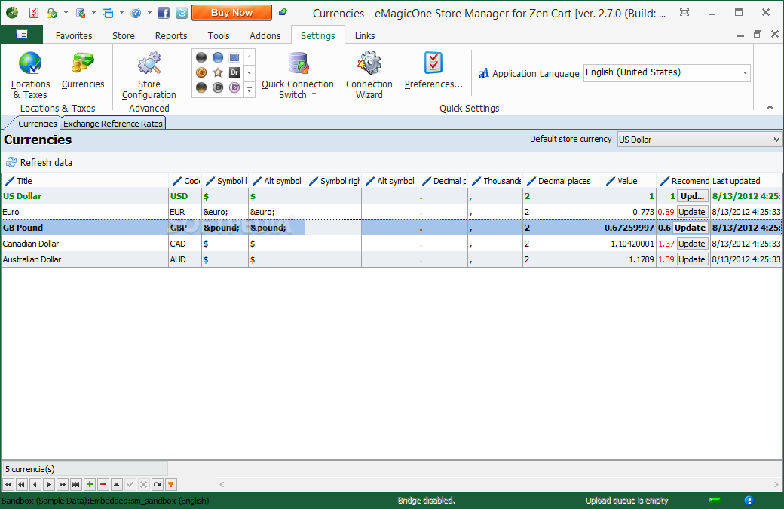Select the black sphere skin swatch
The width and height of the screenshot is (784, 509).
pyautogui.click(x=201, y=57)
